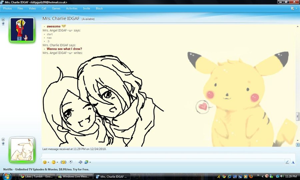The height and width of the screenshot is (180, 300).
Task: Click the 'start' message line
Action: point(50,34)
